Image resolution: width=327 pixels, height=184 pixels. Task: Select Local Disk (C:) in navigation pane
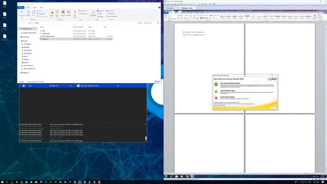pos(27,65)
